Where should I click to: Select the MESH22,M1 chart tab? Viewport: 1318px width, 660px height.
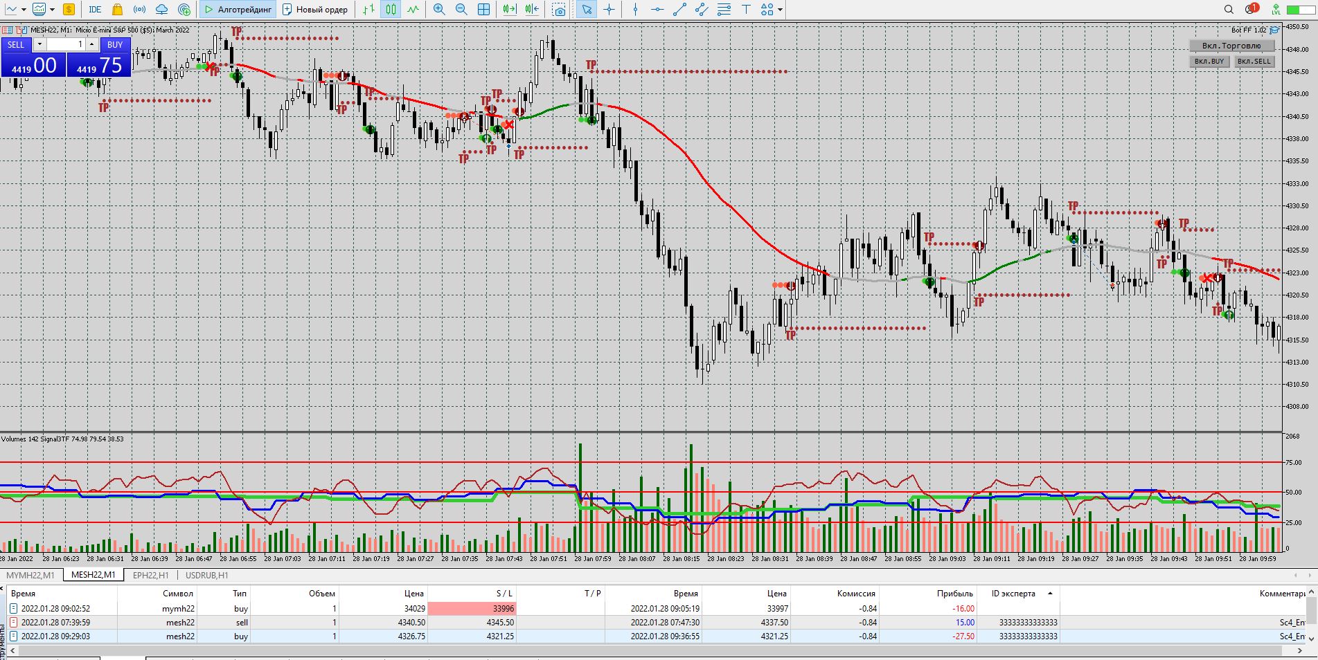tap(93, 575)
